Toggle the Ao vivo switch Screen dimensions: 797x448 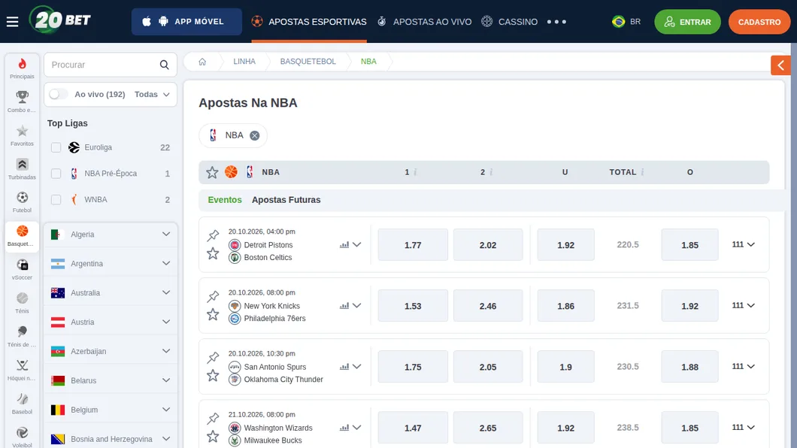click(x=58, y=95)
